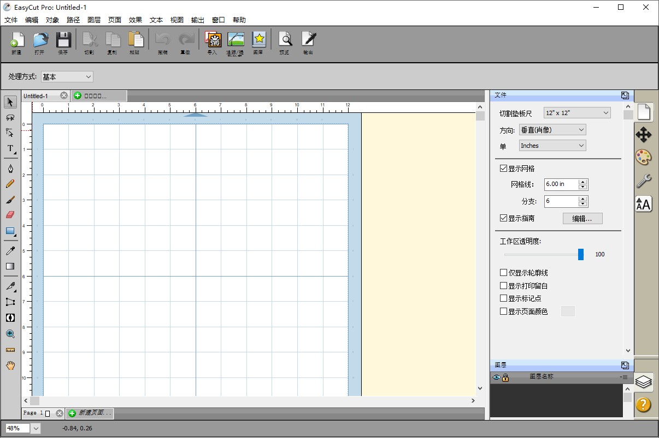Click the 编辑... guides button
The image size is (659, 438).
(582, 219)
